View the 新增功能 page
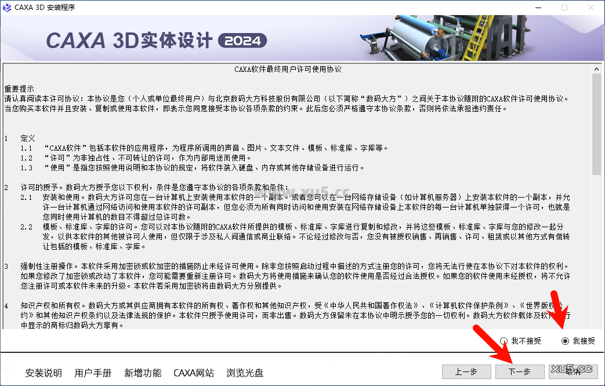The height and width of the screenshot is (386, 605). point(143,374)
